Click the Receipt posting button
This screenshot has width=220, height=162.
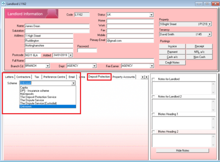coord(200,47)
